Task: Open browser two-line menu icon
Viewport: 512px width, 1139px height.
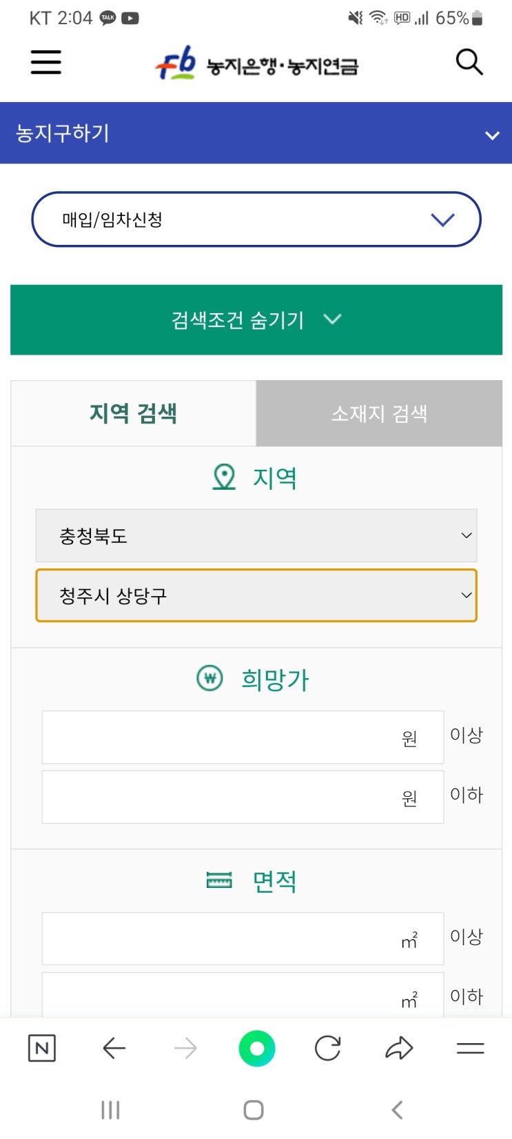Action: [470, 1048]
